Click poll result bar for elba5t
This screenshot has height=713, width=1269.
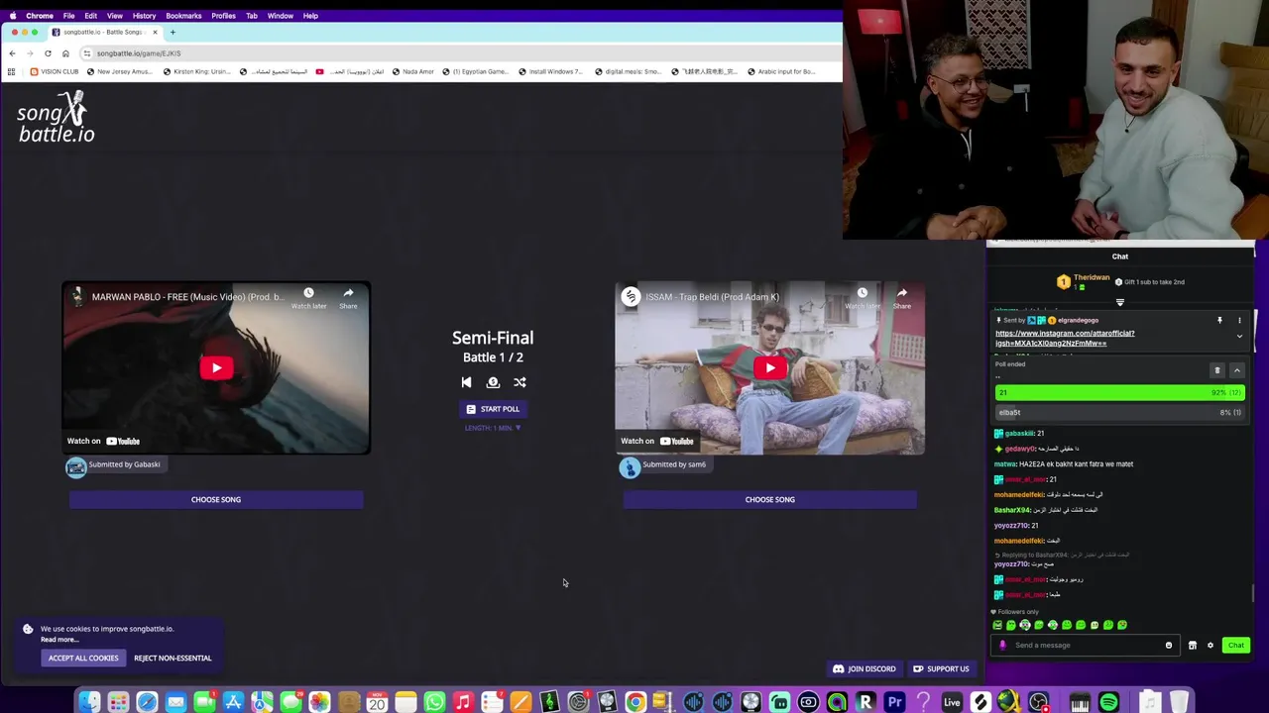point(1119,412)
